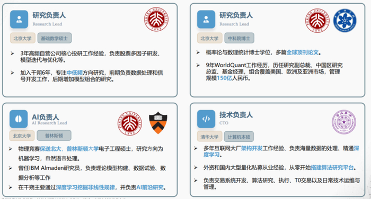Click the code brackets icon next to 技术负责人
Viewport: 371px width, 199px height.
206,119
